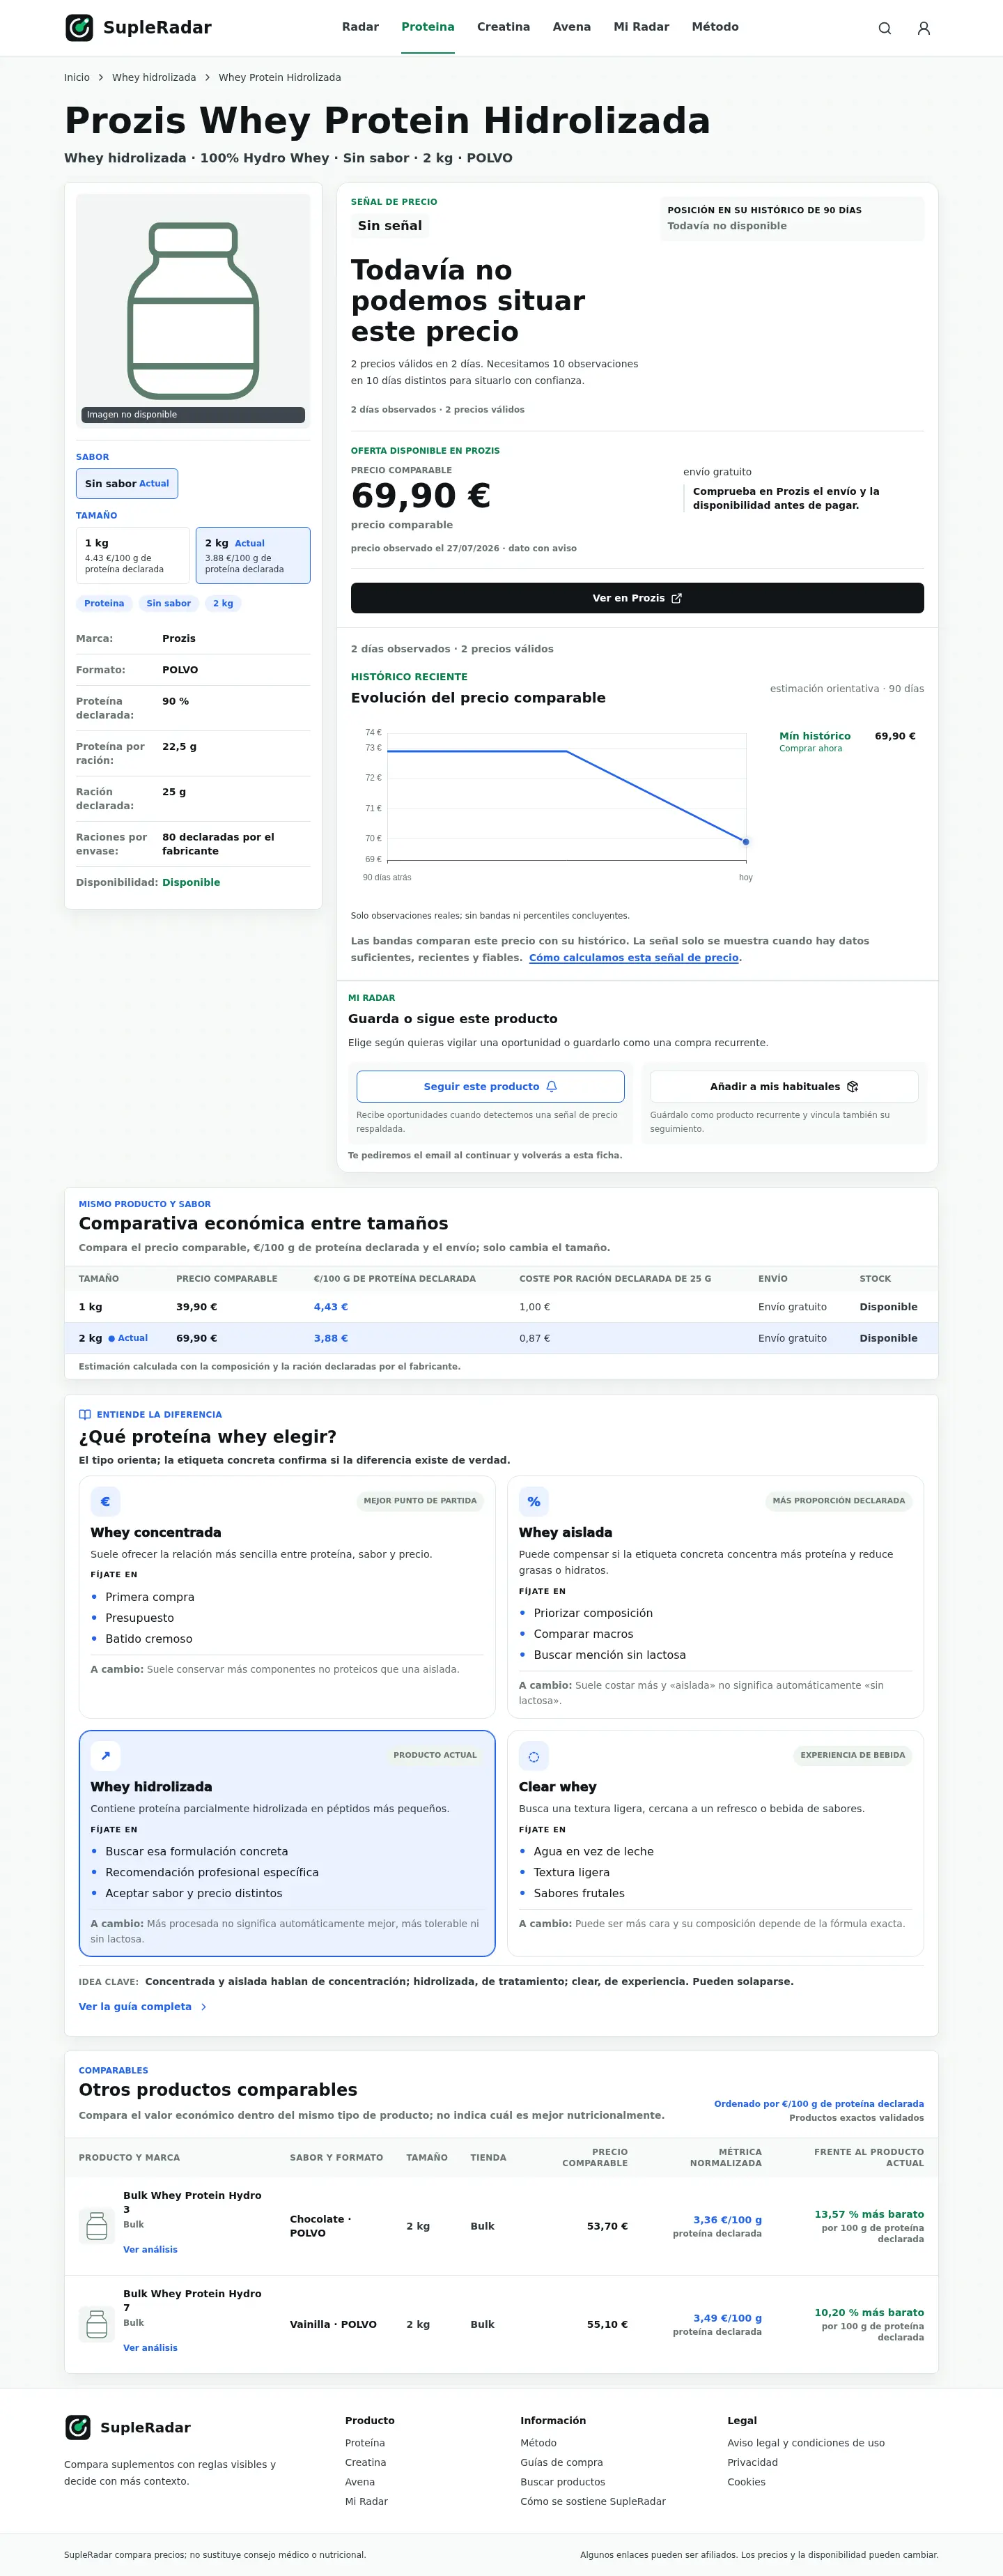Open Ver la guía completa link
Image resolution: width=1003 pixels, height=2576 pixels.
click(x=143, y=2006)
